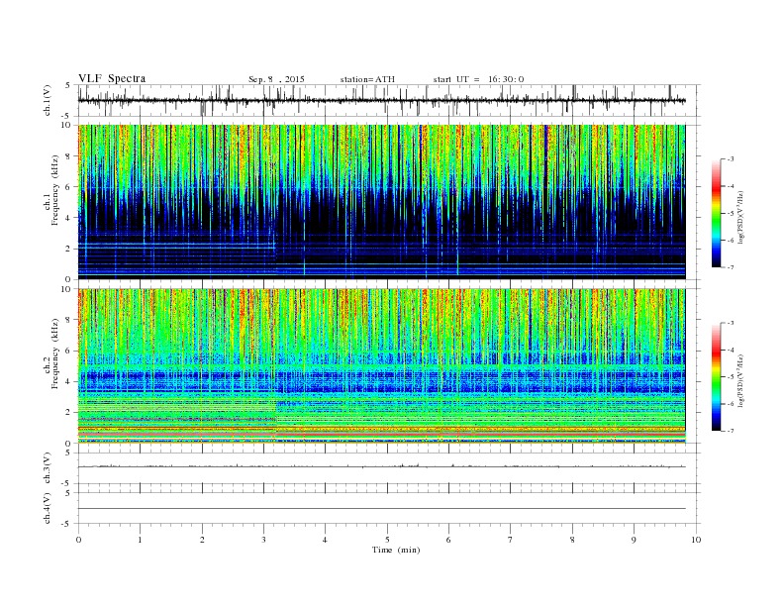Click the time axis tick label "4"
Image resolution: width=784 pixels, height=606 pixels.
[x=325, y=540]
